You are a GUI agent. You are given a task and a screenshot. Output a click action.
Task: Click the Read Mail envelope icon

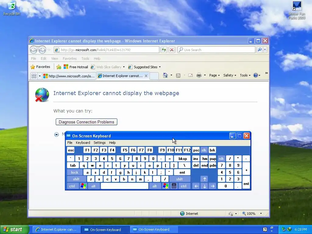coord(190,76)
